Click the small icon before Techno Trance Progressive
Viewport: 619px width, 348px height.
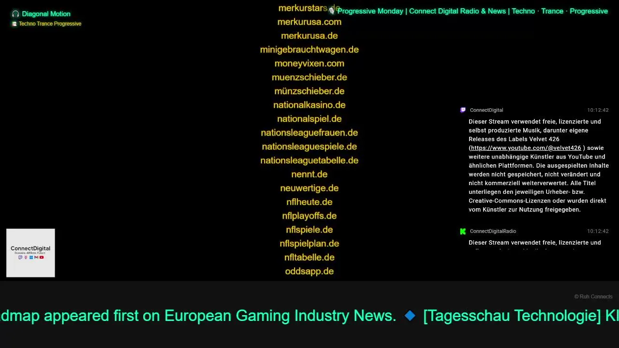coord(15,24)
